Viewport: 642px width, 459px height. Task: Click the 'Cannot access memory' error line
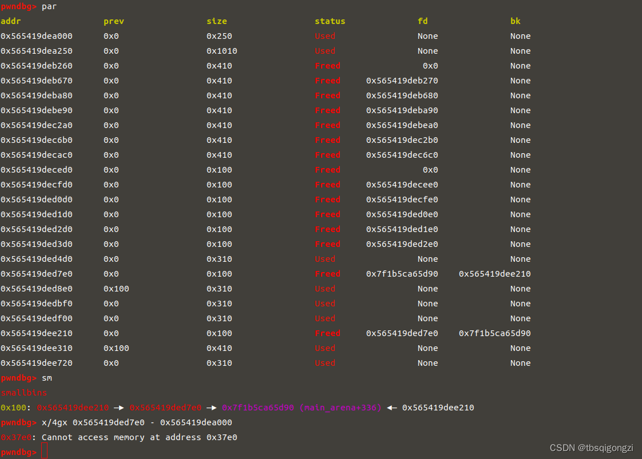pyautogui.click(x=119, y=437)
